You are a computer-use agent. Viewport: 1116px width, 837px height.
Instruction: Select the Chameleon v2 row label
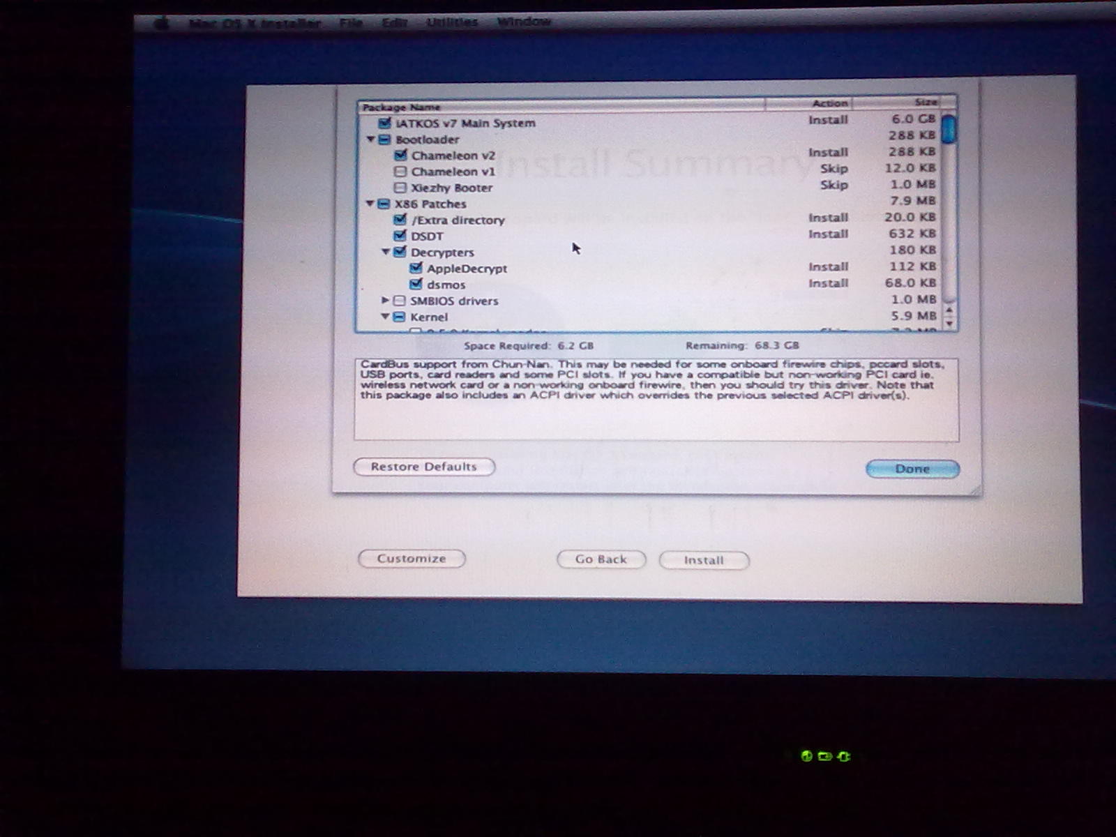point(453,156)
